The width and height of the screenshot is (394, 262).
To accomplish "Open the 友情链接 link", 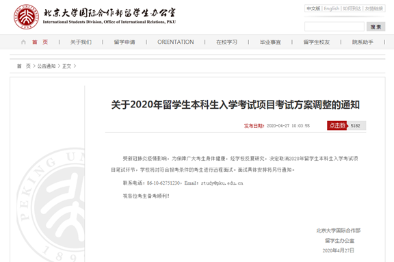I will point(373,8).
